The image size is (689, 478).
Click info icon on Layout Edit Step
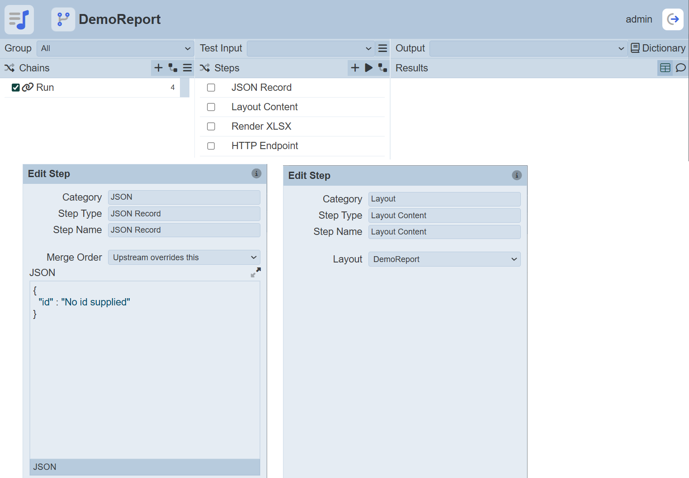pos(516,175)
